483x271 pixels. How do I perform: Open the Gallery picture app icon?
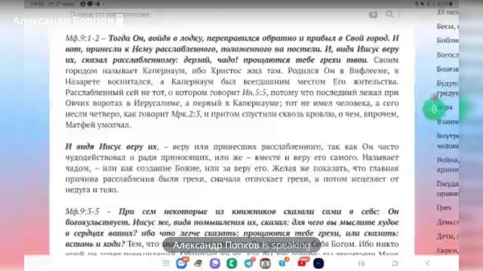pyautogui.click(x=265, y=263)
